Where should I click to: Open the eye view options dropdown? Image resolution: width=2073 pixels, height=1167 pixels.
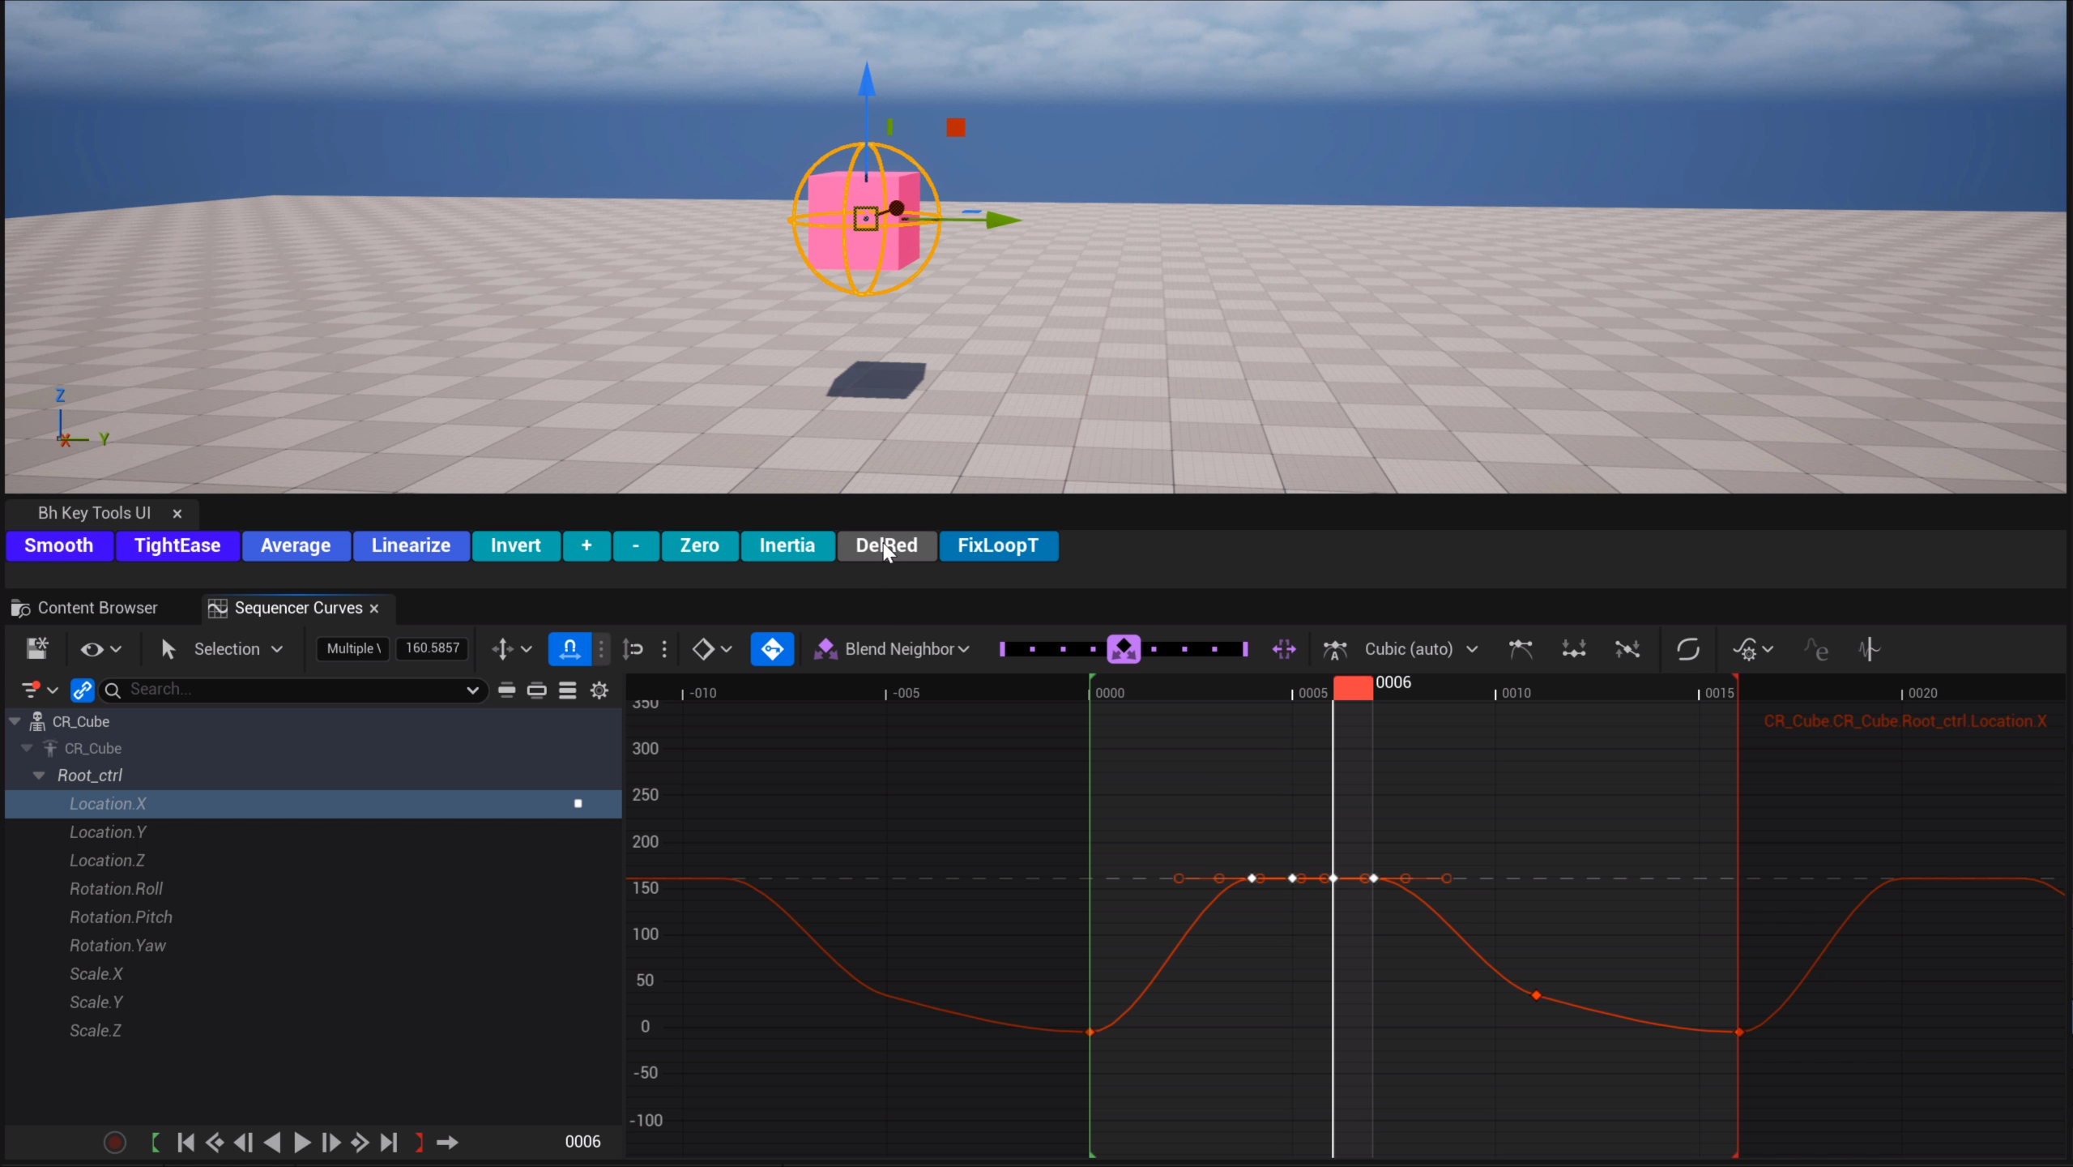(100, 649)
